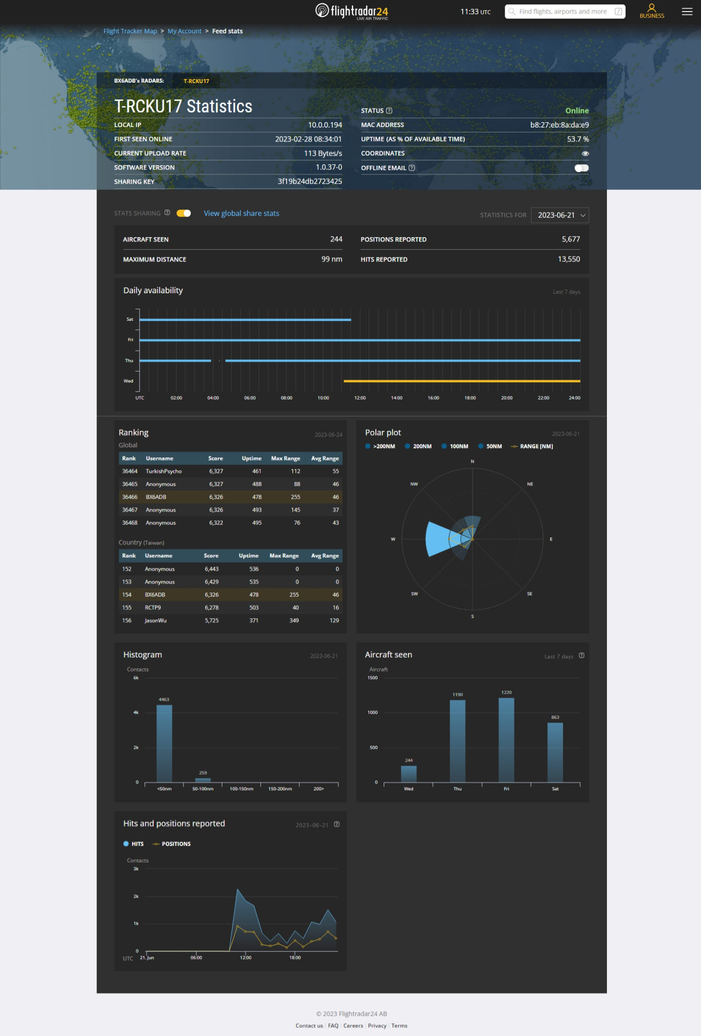This screenshot has height=1036, width=701.
Task: Click the RCTP9 country ranking row
Action: point(231,608)
